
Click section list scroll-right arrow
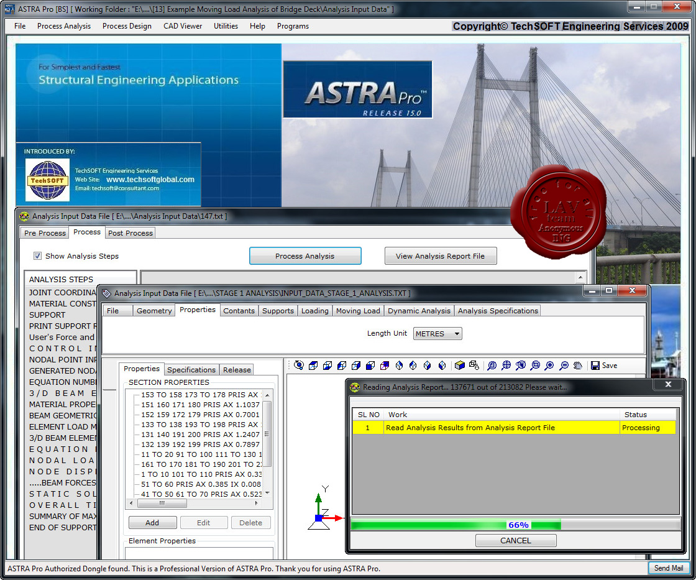[256, 503]
